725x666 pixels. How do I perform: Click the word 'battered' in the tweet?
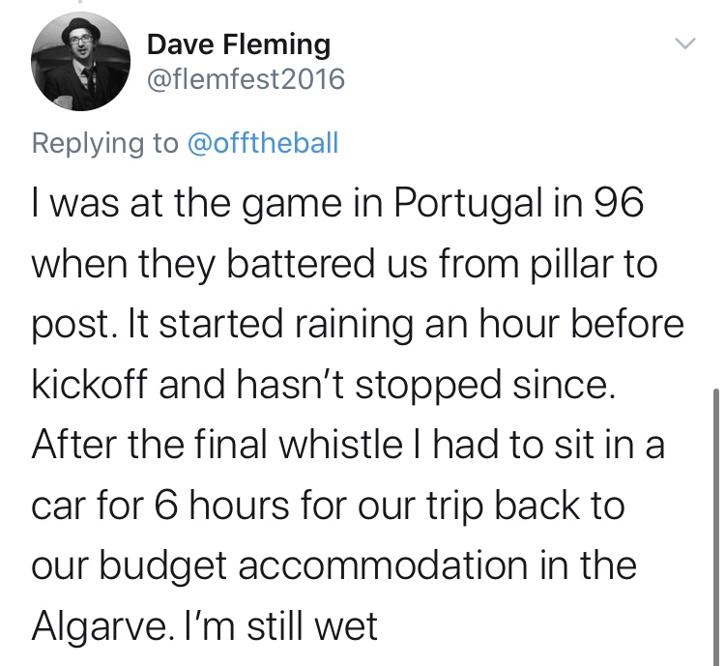[x=301, y=263]
